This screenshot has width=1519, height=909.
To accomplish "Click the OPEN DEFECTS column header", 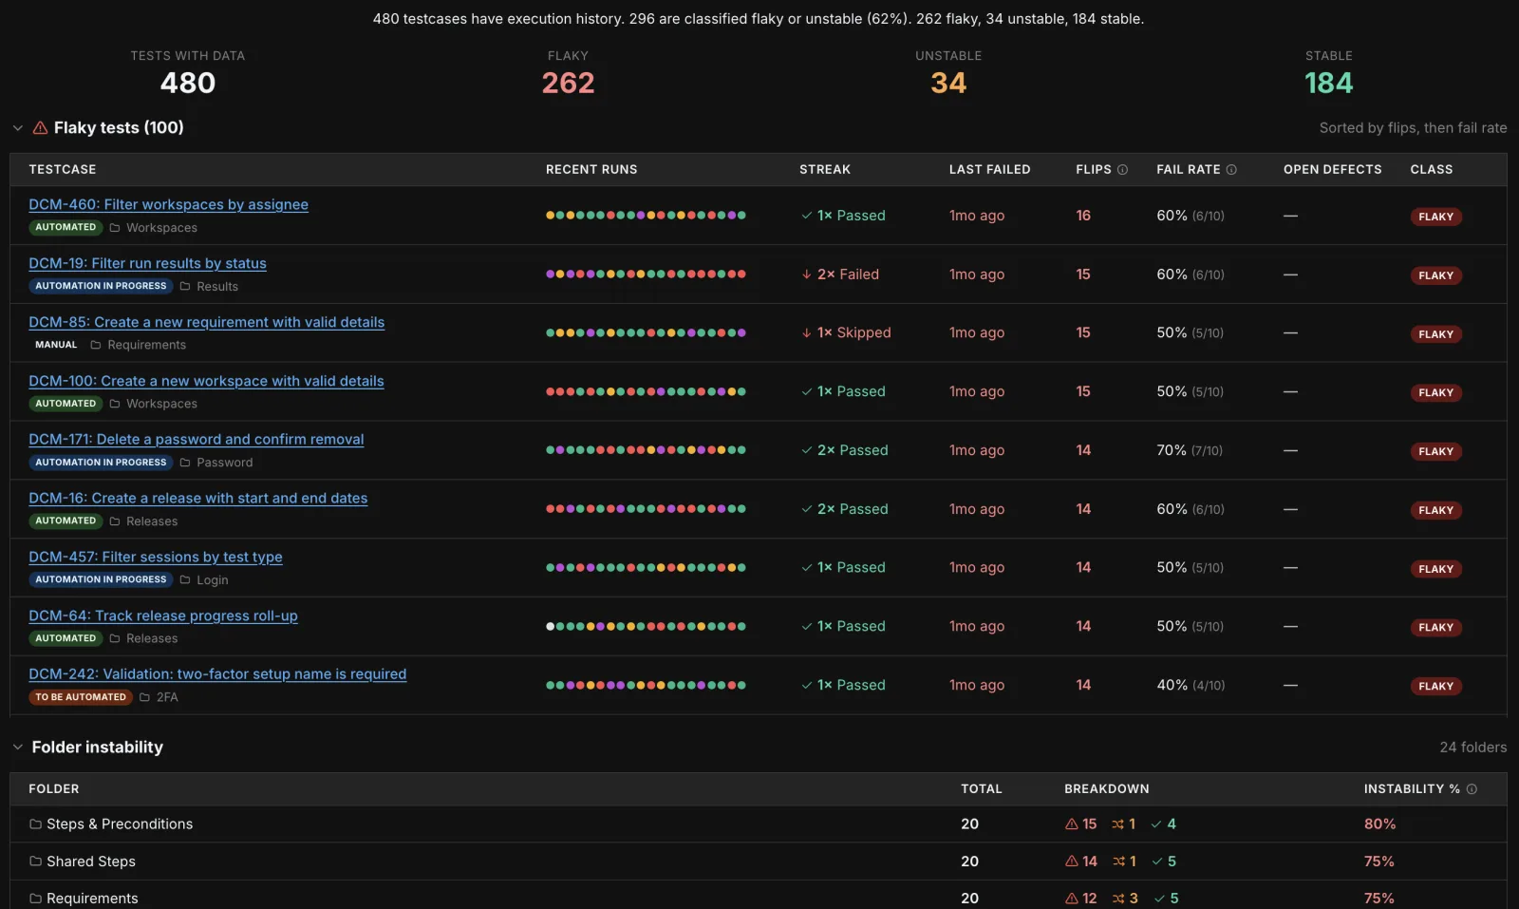I will pyautogui.click(x=1332, y=169).
